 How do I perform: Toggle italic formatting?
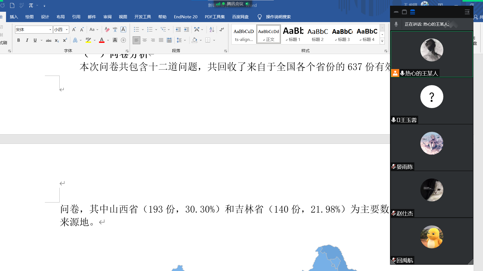[x=27, y=40]
